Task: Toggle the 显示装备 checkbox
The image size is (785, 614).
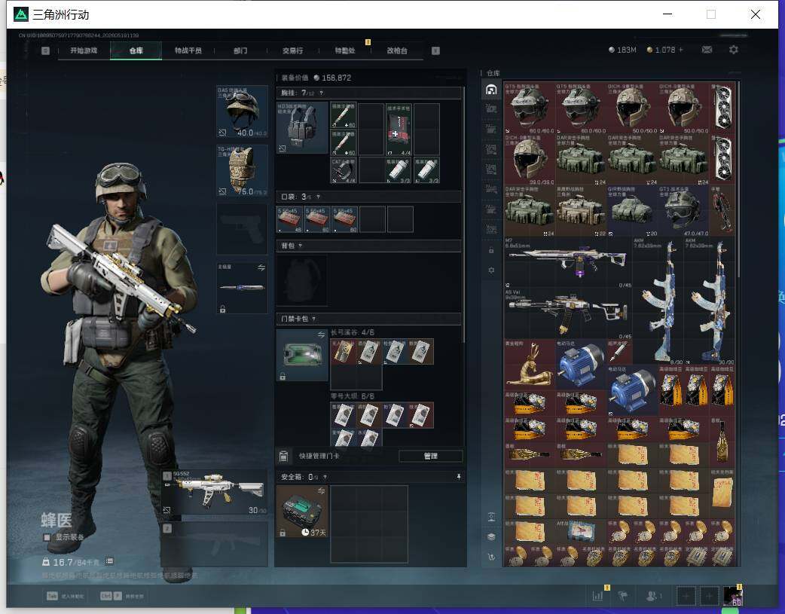Action: pos(47,537)
